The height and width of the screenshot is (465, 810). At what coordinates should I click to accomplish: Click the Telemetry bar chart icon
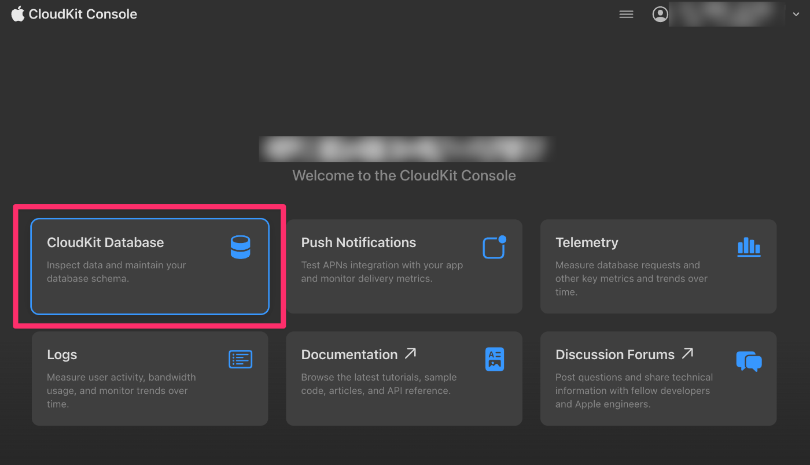tap(749, 247)
